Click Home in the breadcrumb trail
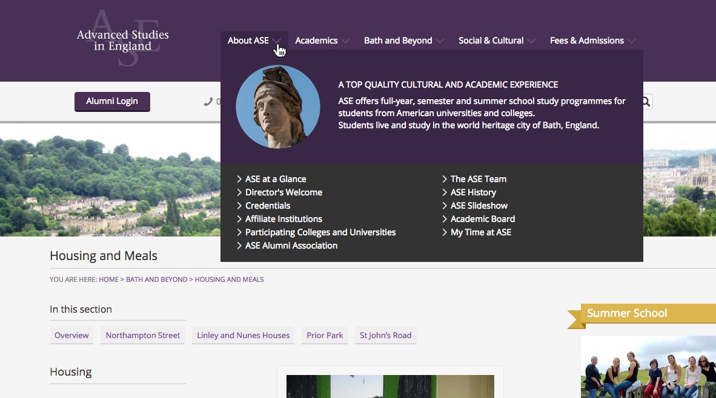Viewport: 716px width, 398px height. click(109, 279)
